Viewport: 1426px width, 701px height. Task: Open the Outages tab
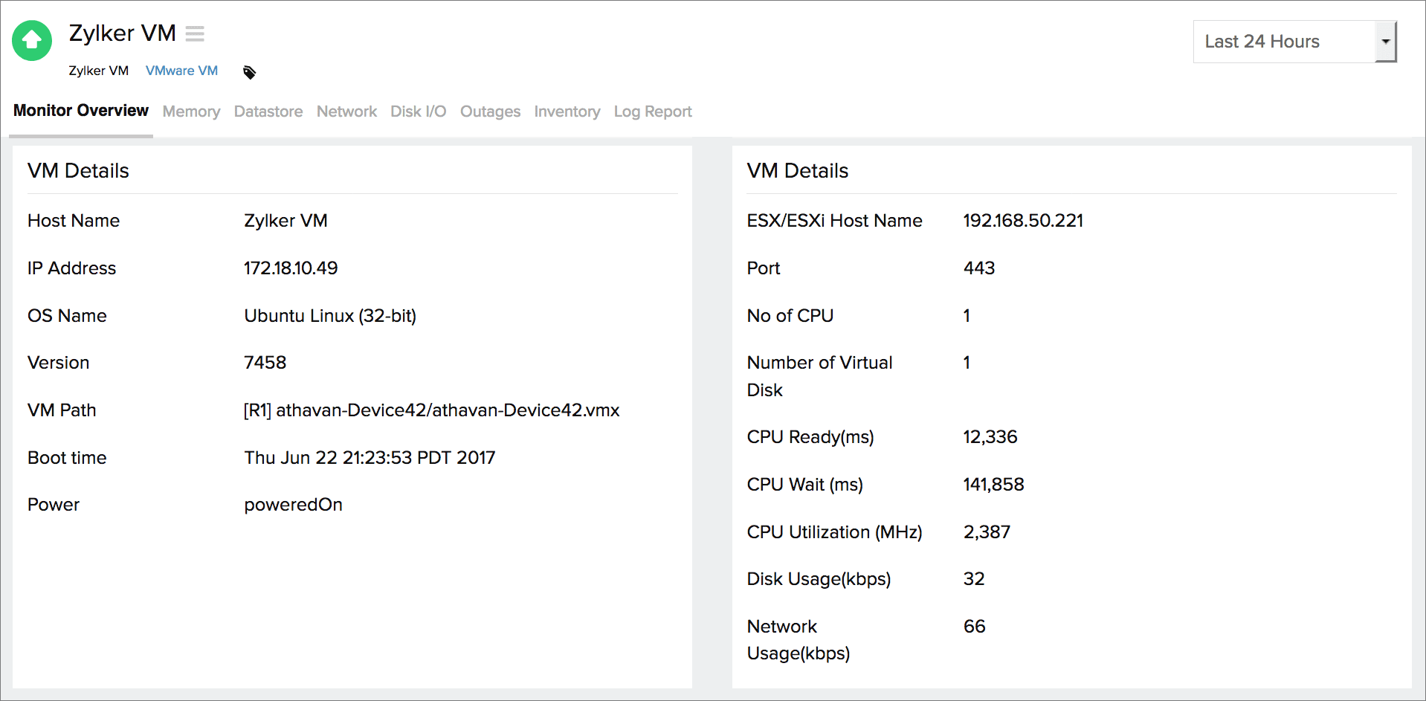point(490,112)
